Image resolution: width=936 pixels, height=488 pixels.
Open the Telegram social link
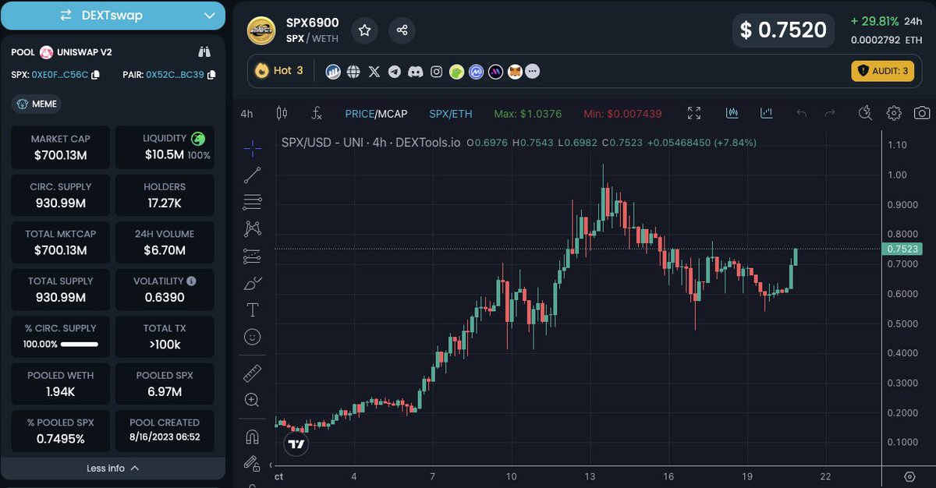(395, 72)
